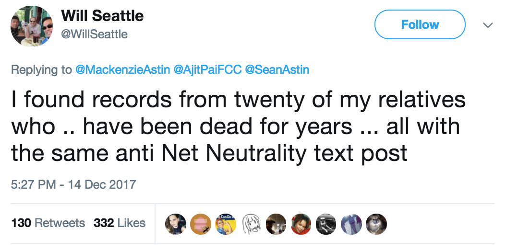Open the @AjitPaiFCC mention link

[207, 69]
